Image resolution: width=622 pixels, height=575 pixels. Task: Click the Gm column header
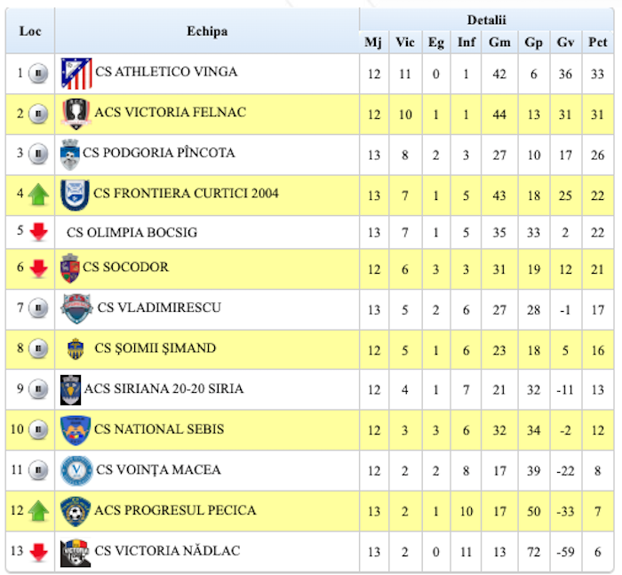coord(499,42)
